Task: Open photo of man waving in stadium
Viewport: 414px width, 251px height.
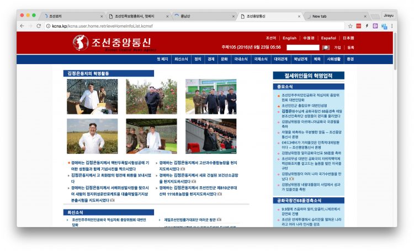Action: [x=211, y=136]
